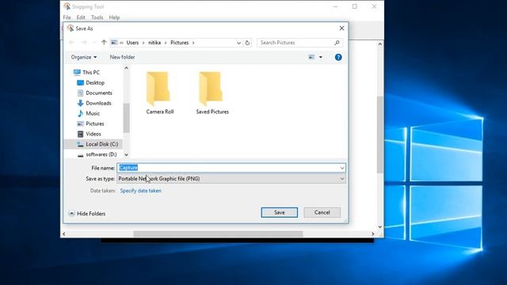Select the Saved Pictures folder
507x285 pixels.
click(212, 93)
